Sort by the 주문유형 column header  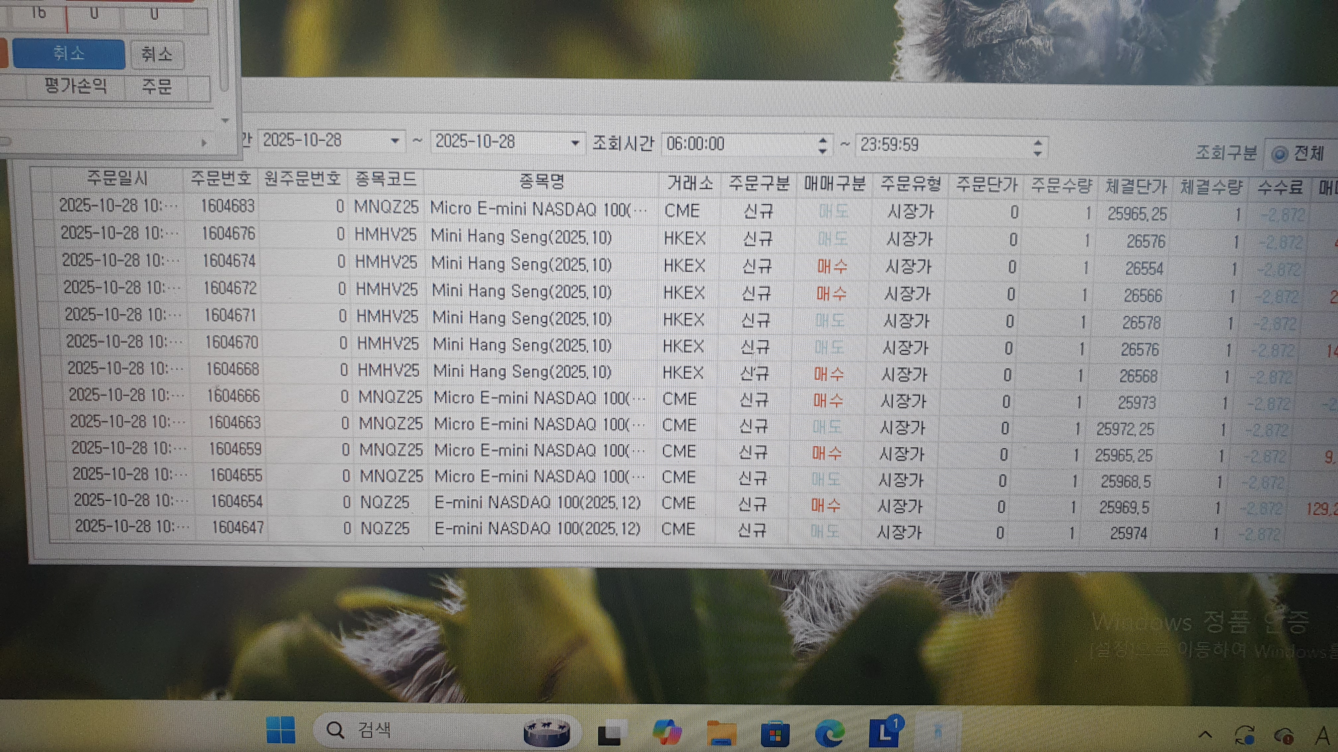(911, 184)
